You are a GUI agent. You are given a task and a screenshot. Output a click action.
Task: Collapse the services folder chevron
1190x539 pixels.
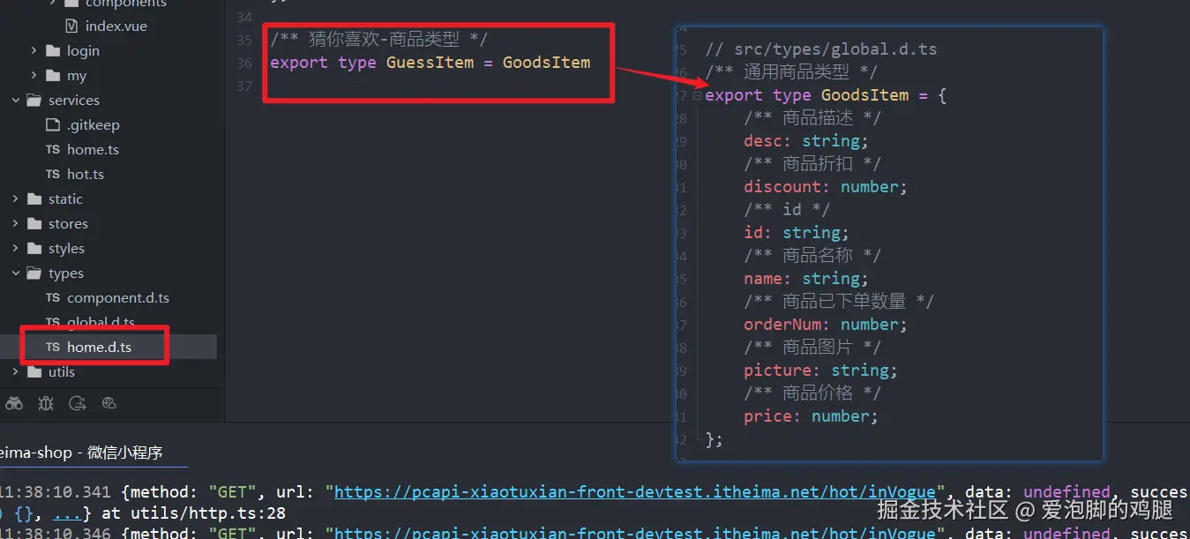16,101
